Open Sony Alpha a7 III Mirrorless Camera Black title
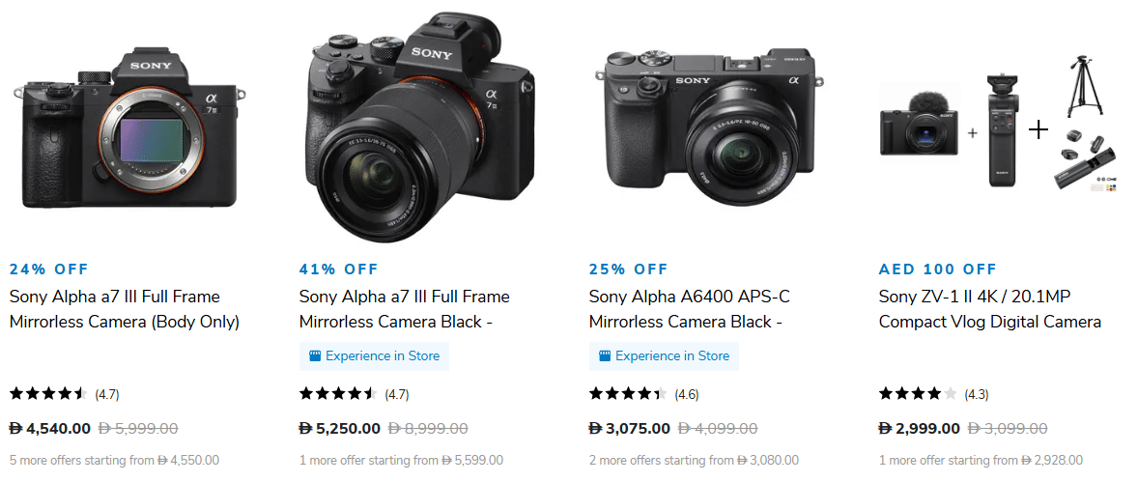The image size is (1138, 482). (404, 309)
